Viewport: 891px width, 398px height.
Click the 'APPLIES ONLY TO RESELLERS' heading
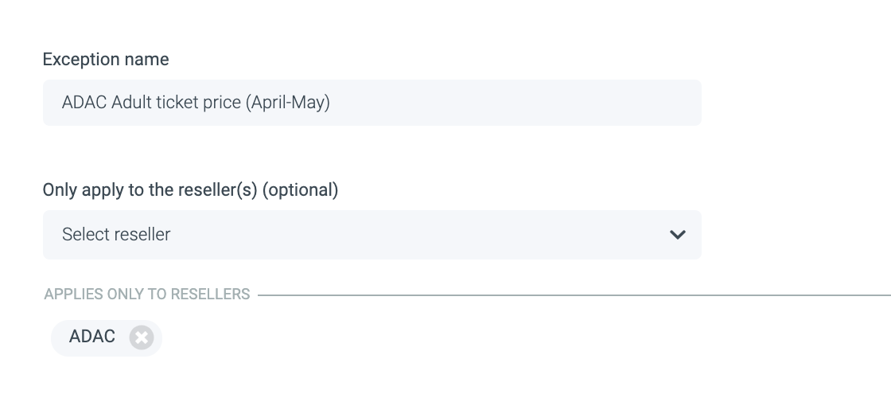coord(147,295)
